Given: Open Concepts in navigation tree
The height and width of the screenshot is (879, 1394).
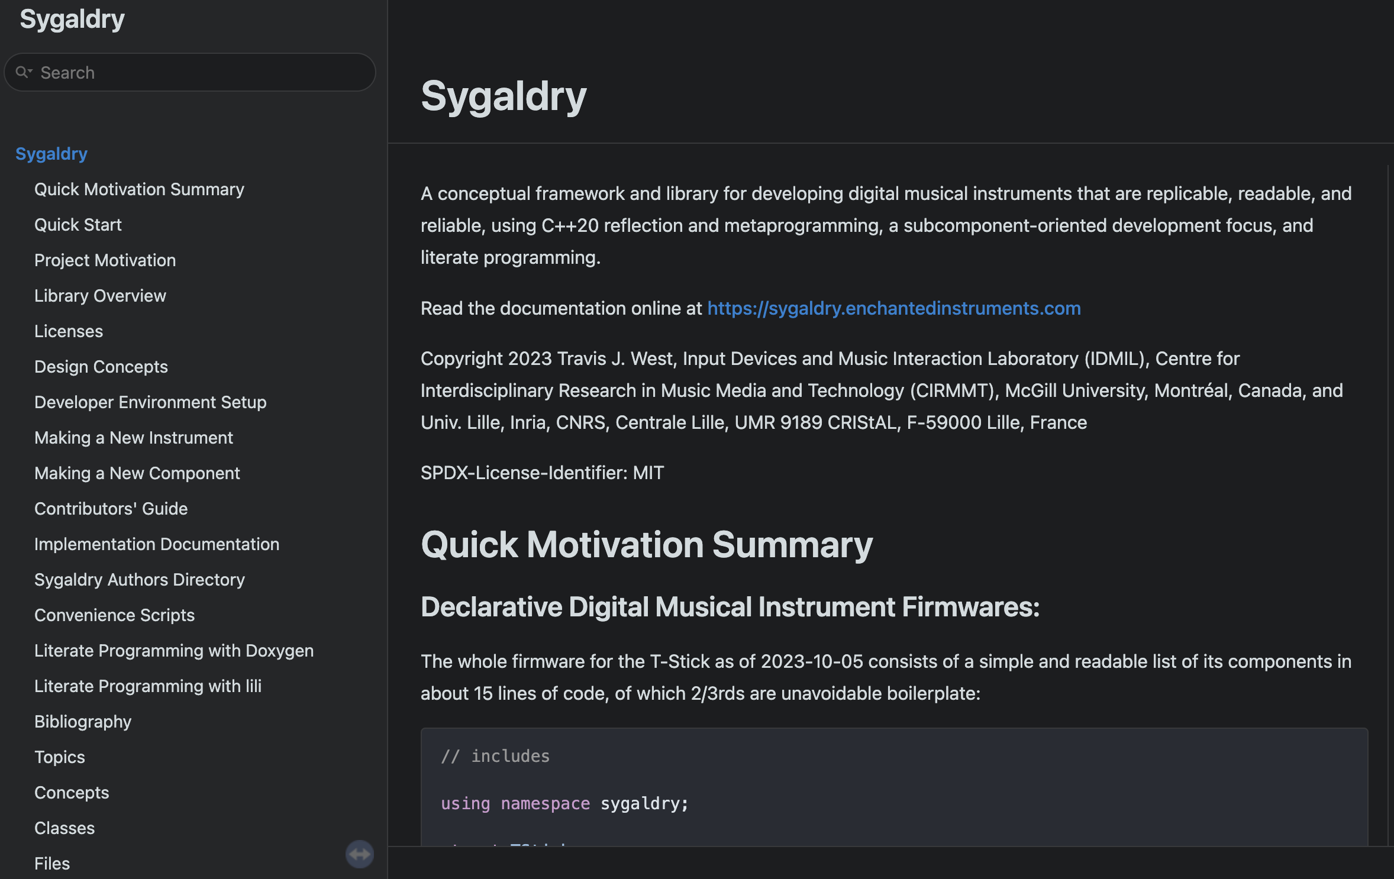Looking at the screenshot, I should (x=72, y=793).
